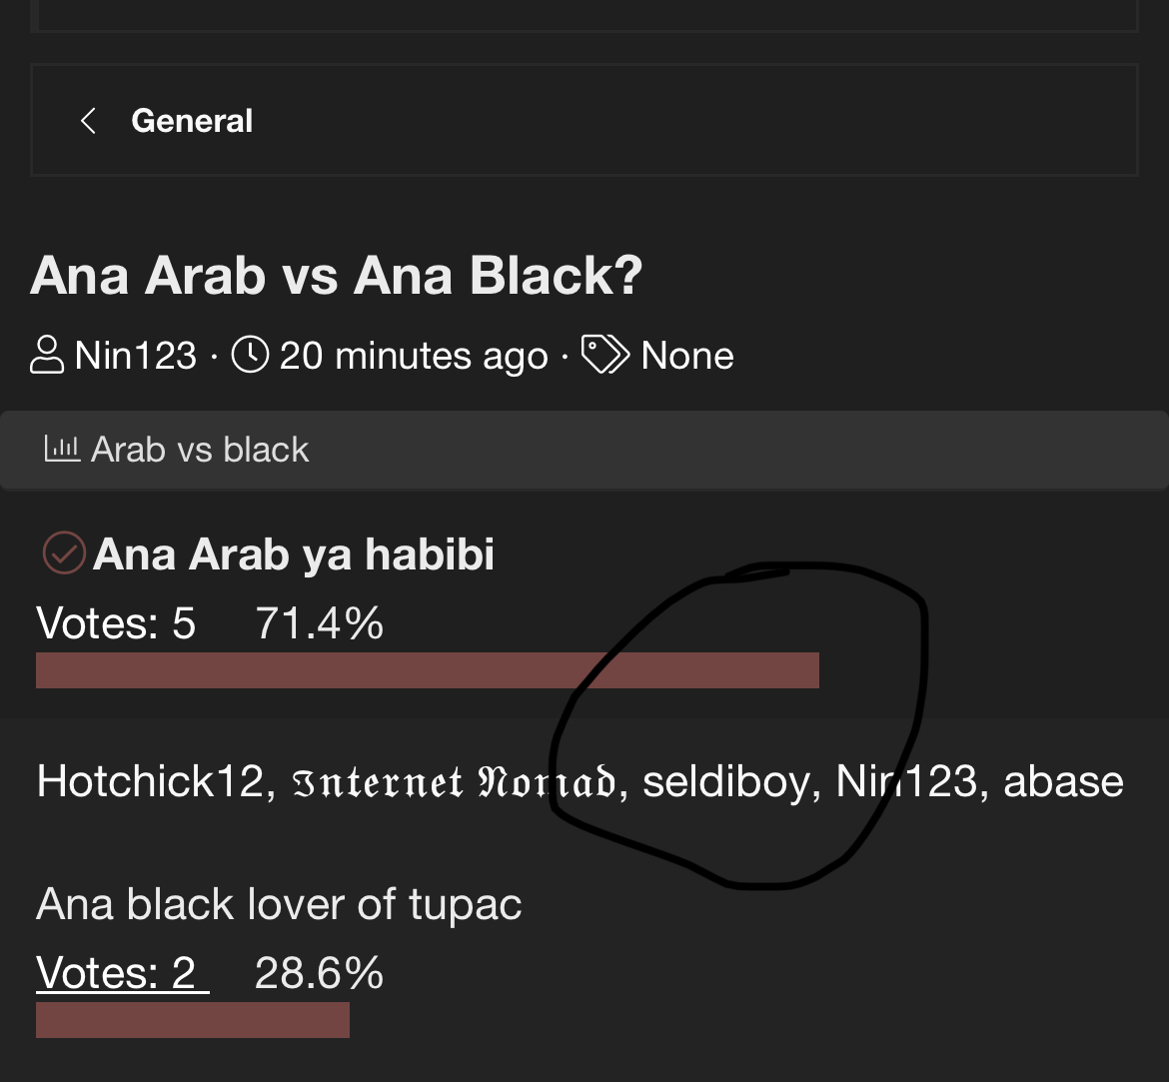Vote for Ana black lover of tupac
The width and height of the screenshot is (1169, 1082).
point(279,904)
